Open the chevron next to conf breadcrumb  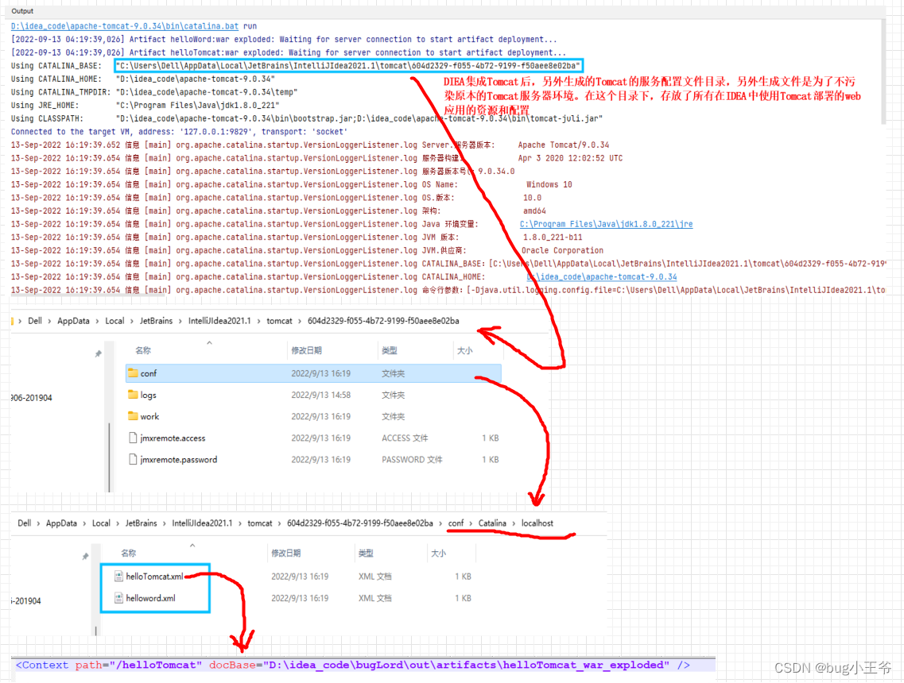click(x=471, y=523)
